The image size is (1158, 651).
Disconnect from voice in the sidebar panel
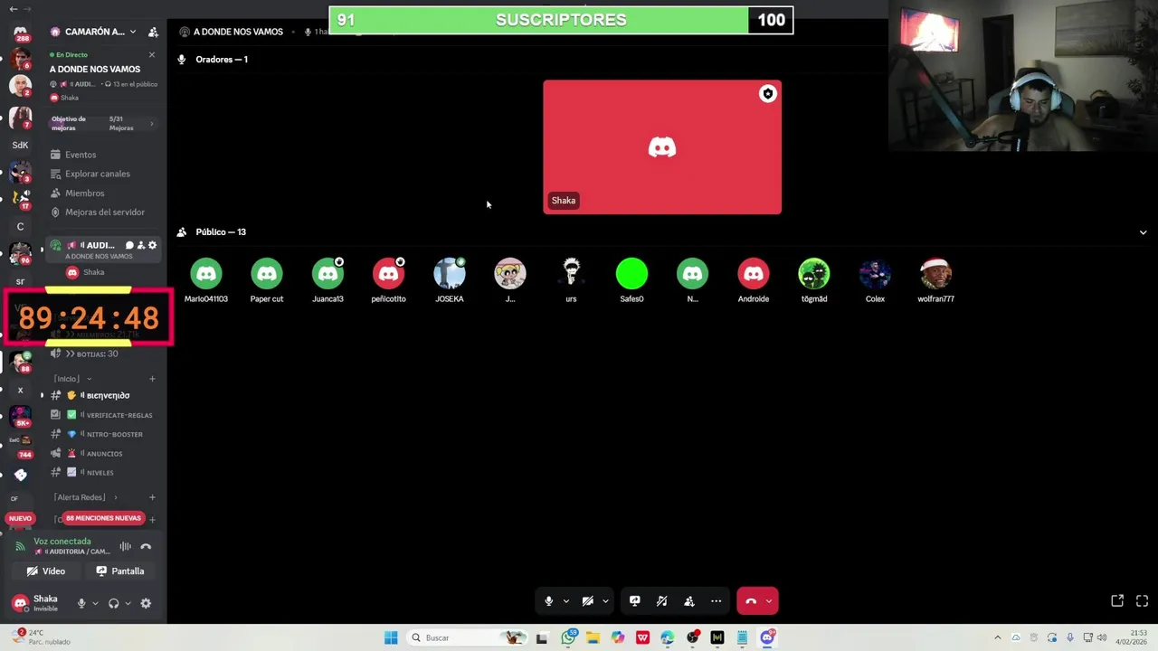[x=146, y=546]
